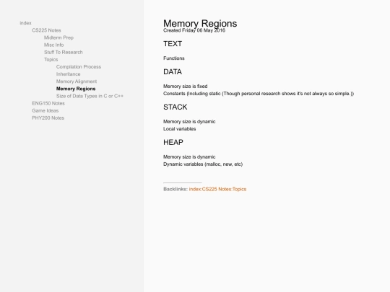Open Size of Data Types page

pyautogui.click(x=90, y=96)
